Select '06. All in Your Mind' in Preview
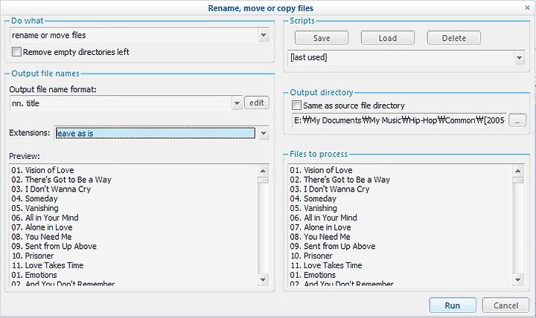The width and height of the screenshot is (536, 318). click(x=45, y=218)
